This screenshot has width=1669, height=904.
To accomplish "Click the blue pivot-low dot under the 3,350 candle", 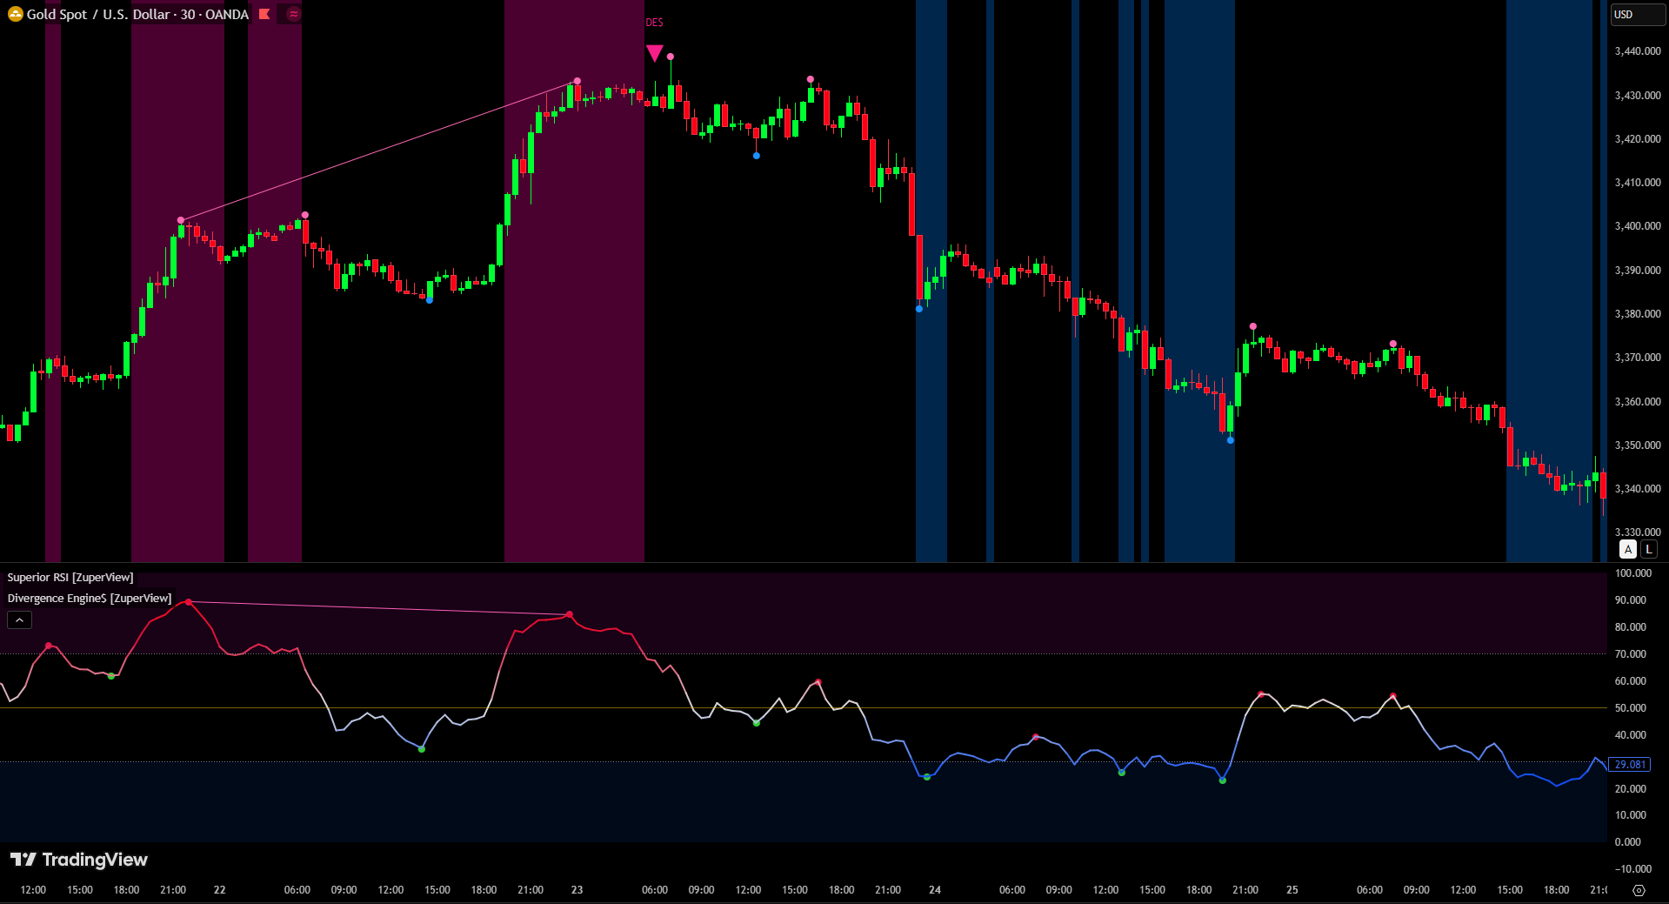I will coord(1230,440).
